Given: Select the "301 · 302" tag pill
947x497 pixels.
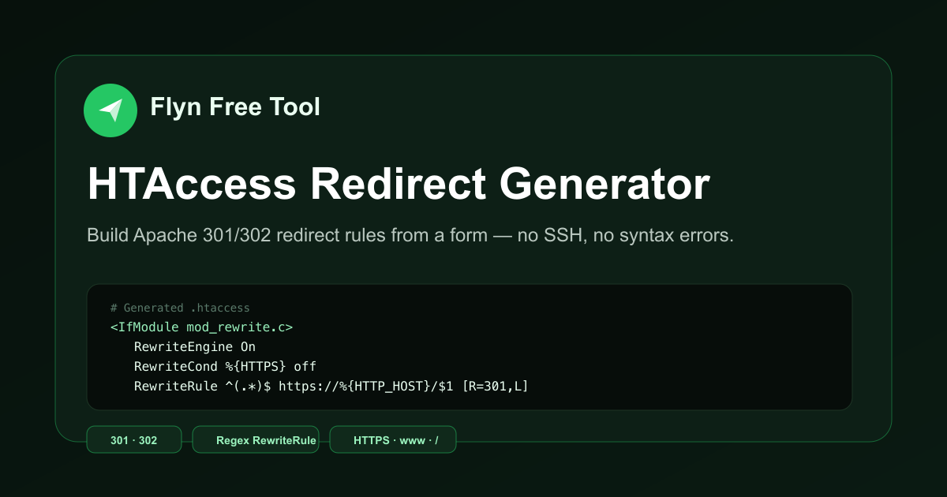Looking at the screenshot, I should click(x=134, y=440).
